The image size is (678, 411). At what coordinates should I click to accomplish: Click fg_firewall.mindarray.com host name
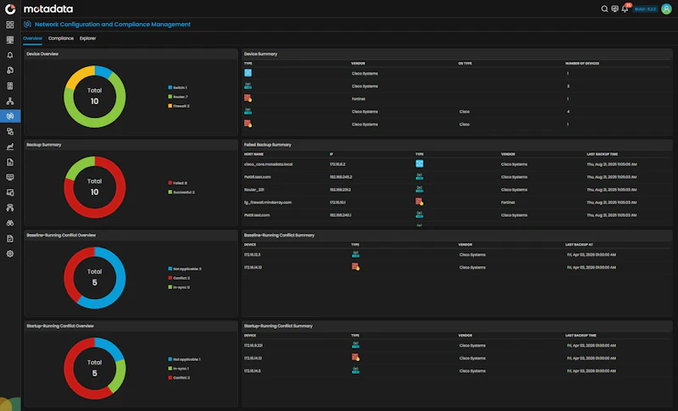[268, 203]
